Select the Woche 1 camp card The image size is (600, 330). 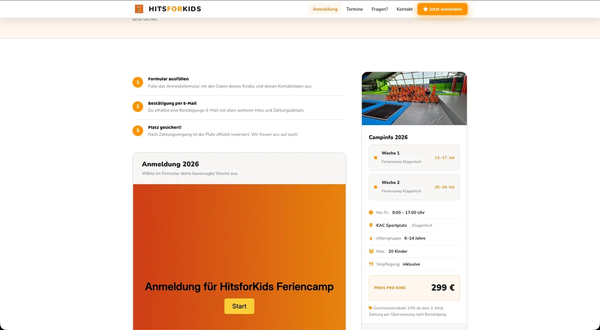414,158
